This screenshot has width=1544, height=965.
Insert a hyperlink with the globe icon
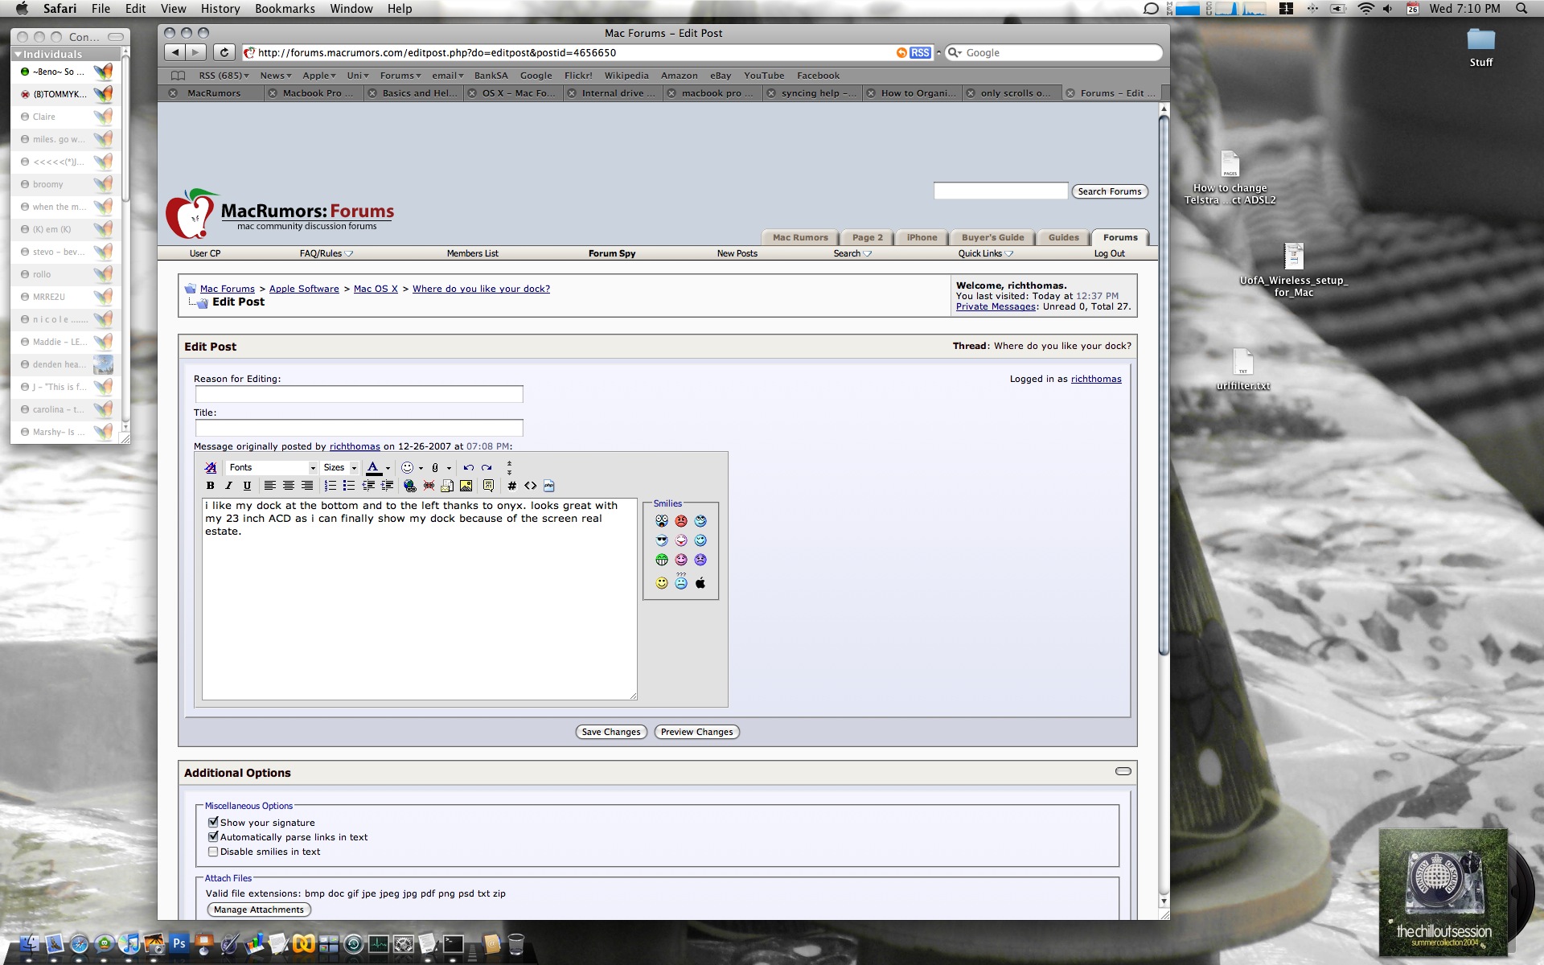(x=409, y=485)
